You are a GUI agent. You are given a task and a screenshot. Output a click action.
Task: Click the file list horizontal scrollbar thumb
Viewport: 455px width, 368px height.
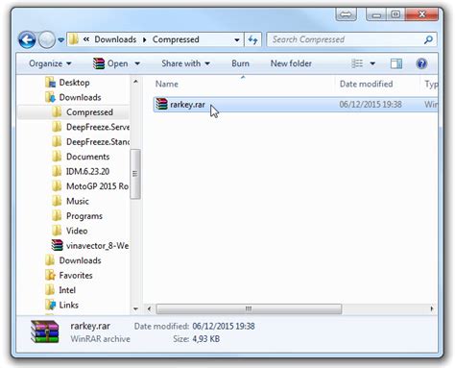tap(249, 309)
